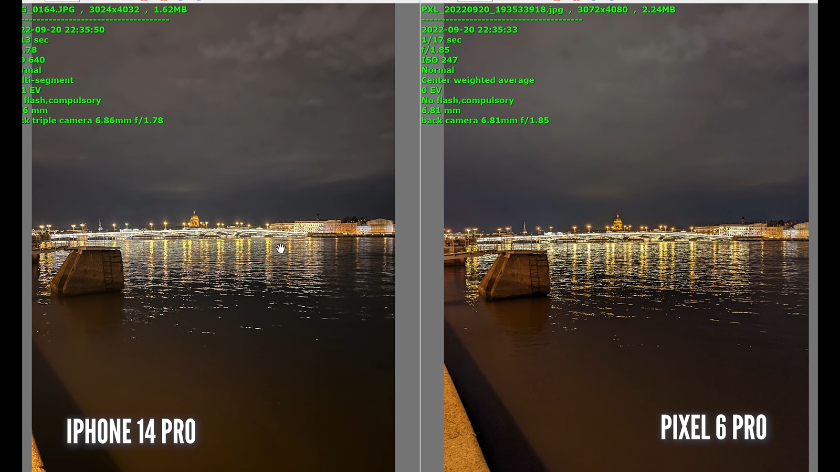Select the 3024x4032 resolution text
Image resolution: width=840 pixels, height=472 pixels.
[x=113, y=9]
